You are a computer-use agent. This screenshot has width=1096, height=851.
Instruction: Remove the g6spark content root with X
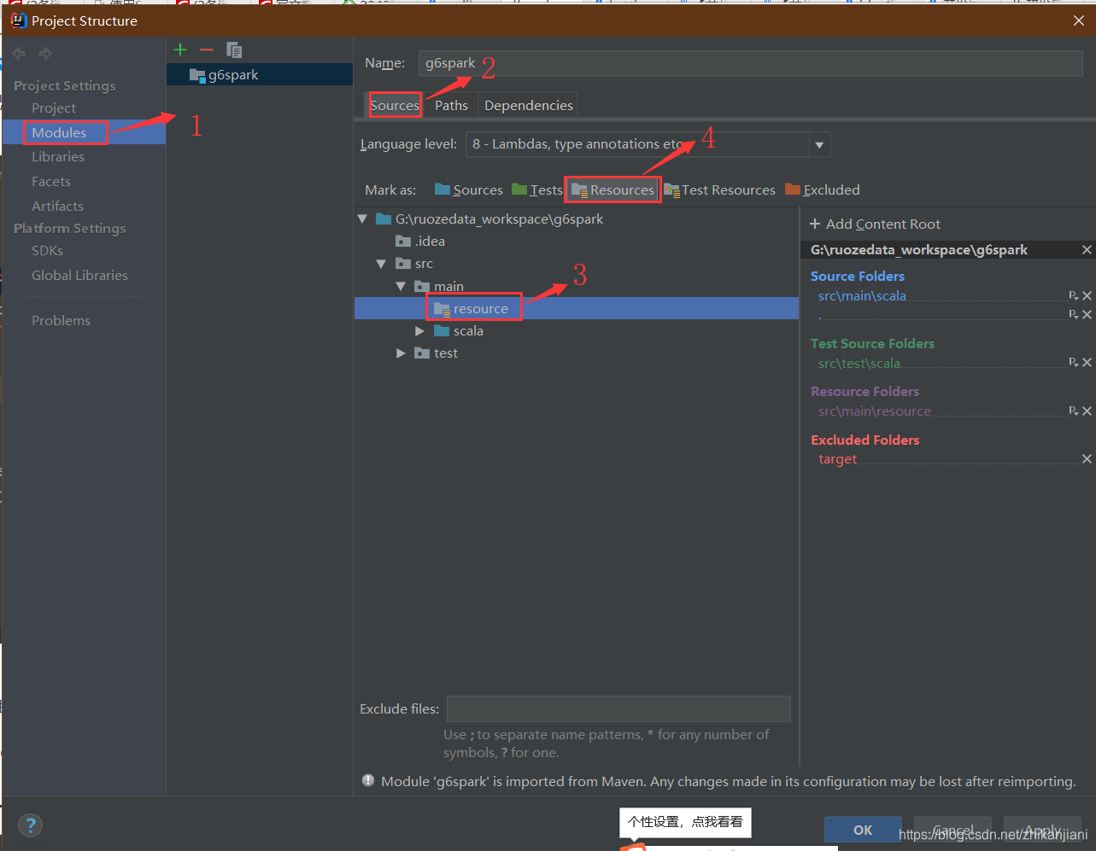pos(1087,250)
